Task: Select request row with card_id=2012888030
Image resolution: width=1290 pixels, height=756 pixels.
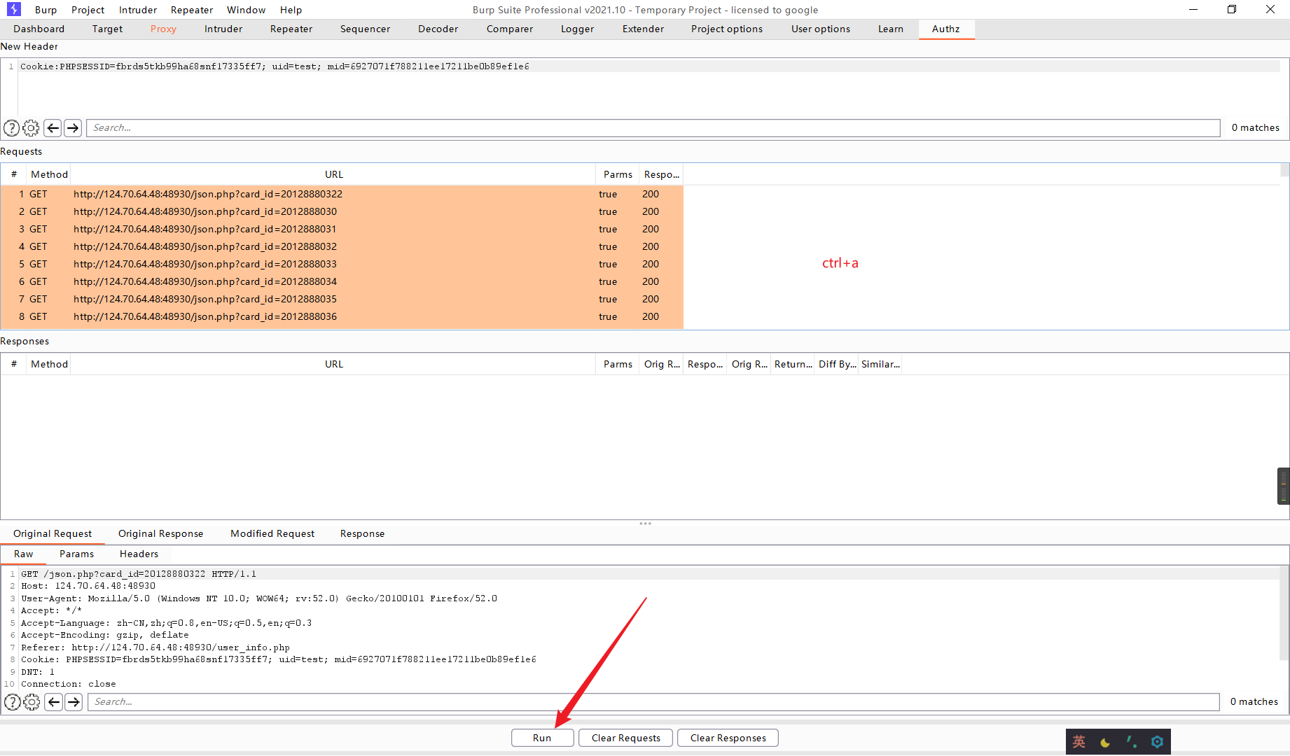Action: tap(342, 211)
